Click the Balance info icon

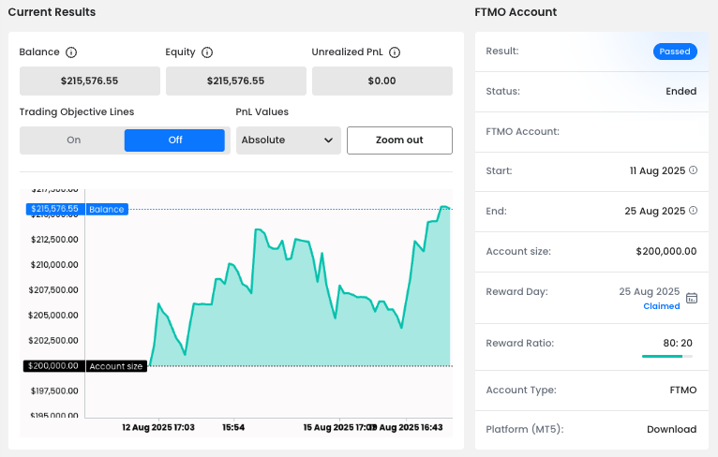tap(71, 52)
